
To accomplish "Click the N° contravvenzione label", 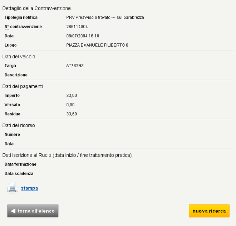I will pyautogui.click(x=23, y=27).
